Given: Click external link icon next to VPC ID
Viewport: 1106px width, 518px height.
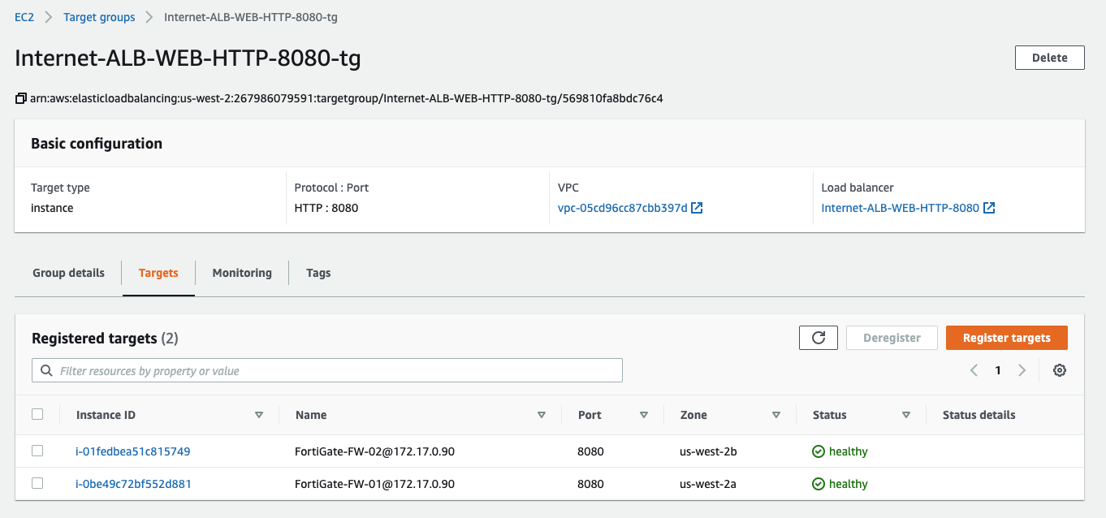Looking at the screenshot, I should [697, 208].
